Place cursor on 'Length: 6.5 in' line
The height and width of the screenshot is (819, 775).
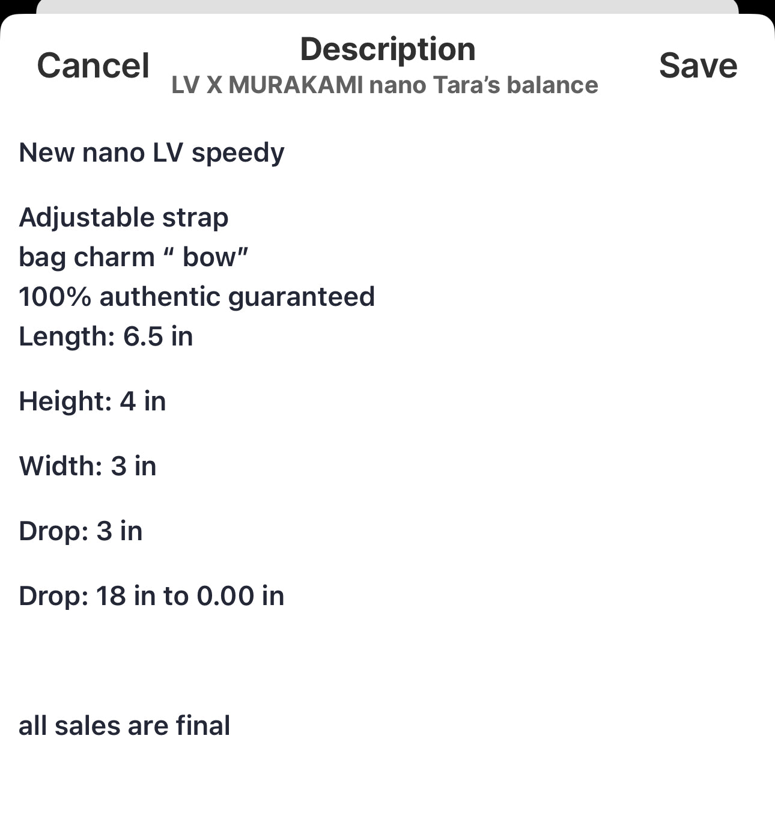tap(106, 336)
